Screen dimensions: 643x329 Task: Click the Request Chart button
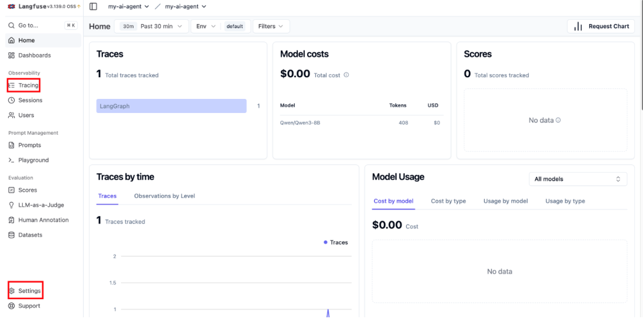(601, 26)
